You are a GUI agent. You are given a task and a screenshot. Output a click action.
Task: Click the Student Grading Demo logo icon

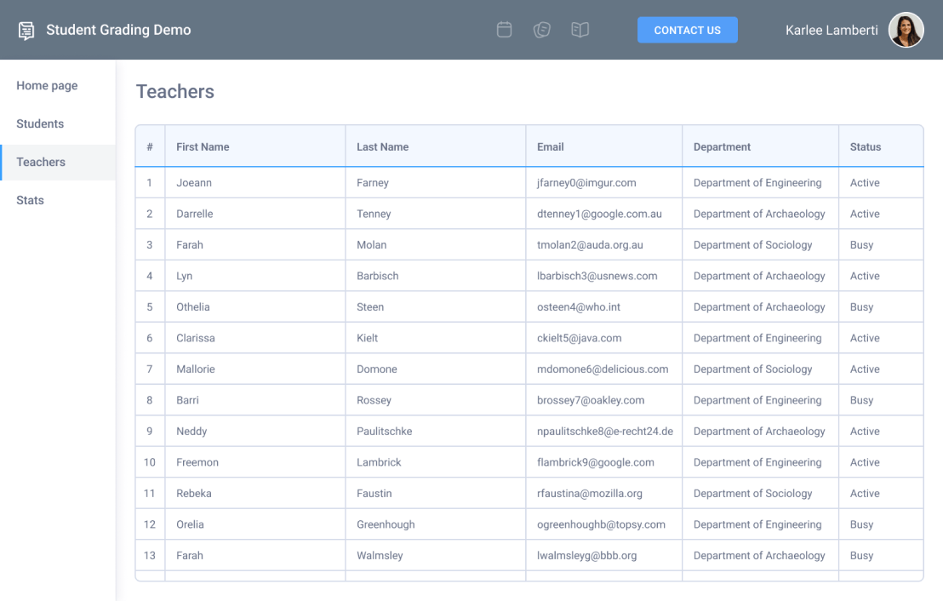tap(26, 31)
